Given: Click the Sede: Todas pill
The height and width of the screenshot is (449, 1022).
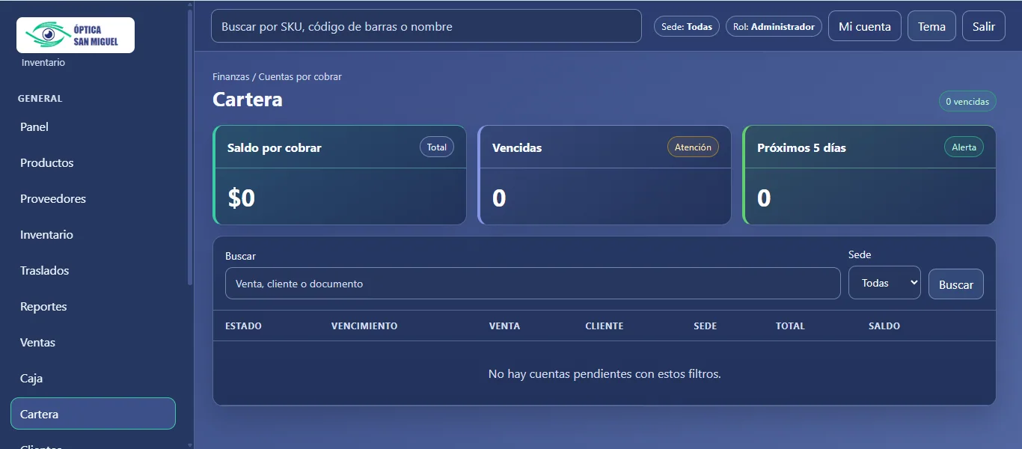Looking at the screenshot, I should point(687,26).
